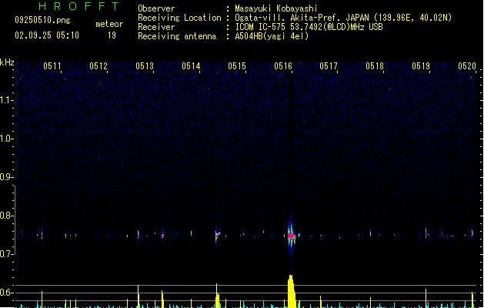
Task: Click the A504HB(yagi 4el) antenna value
Action: click(272, 36)
